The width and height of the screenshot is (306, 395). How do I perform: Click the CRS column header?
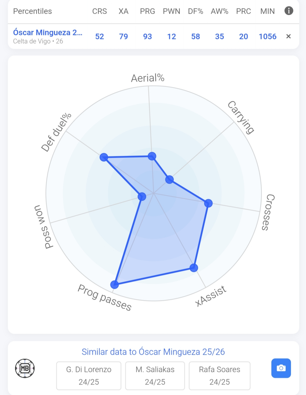[x=100, y=11]
